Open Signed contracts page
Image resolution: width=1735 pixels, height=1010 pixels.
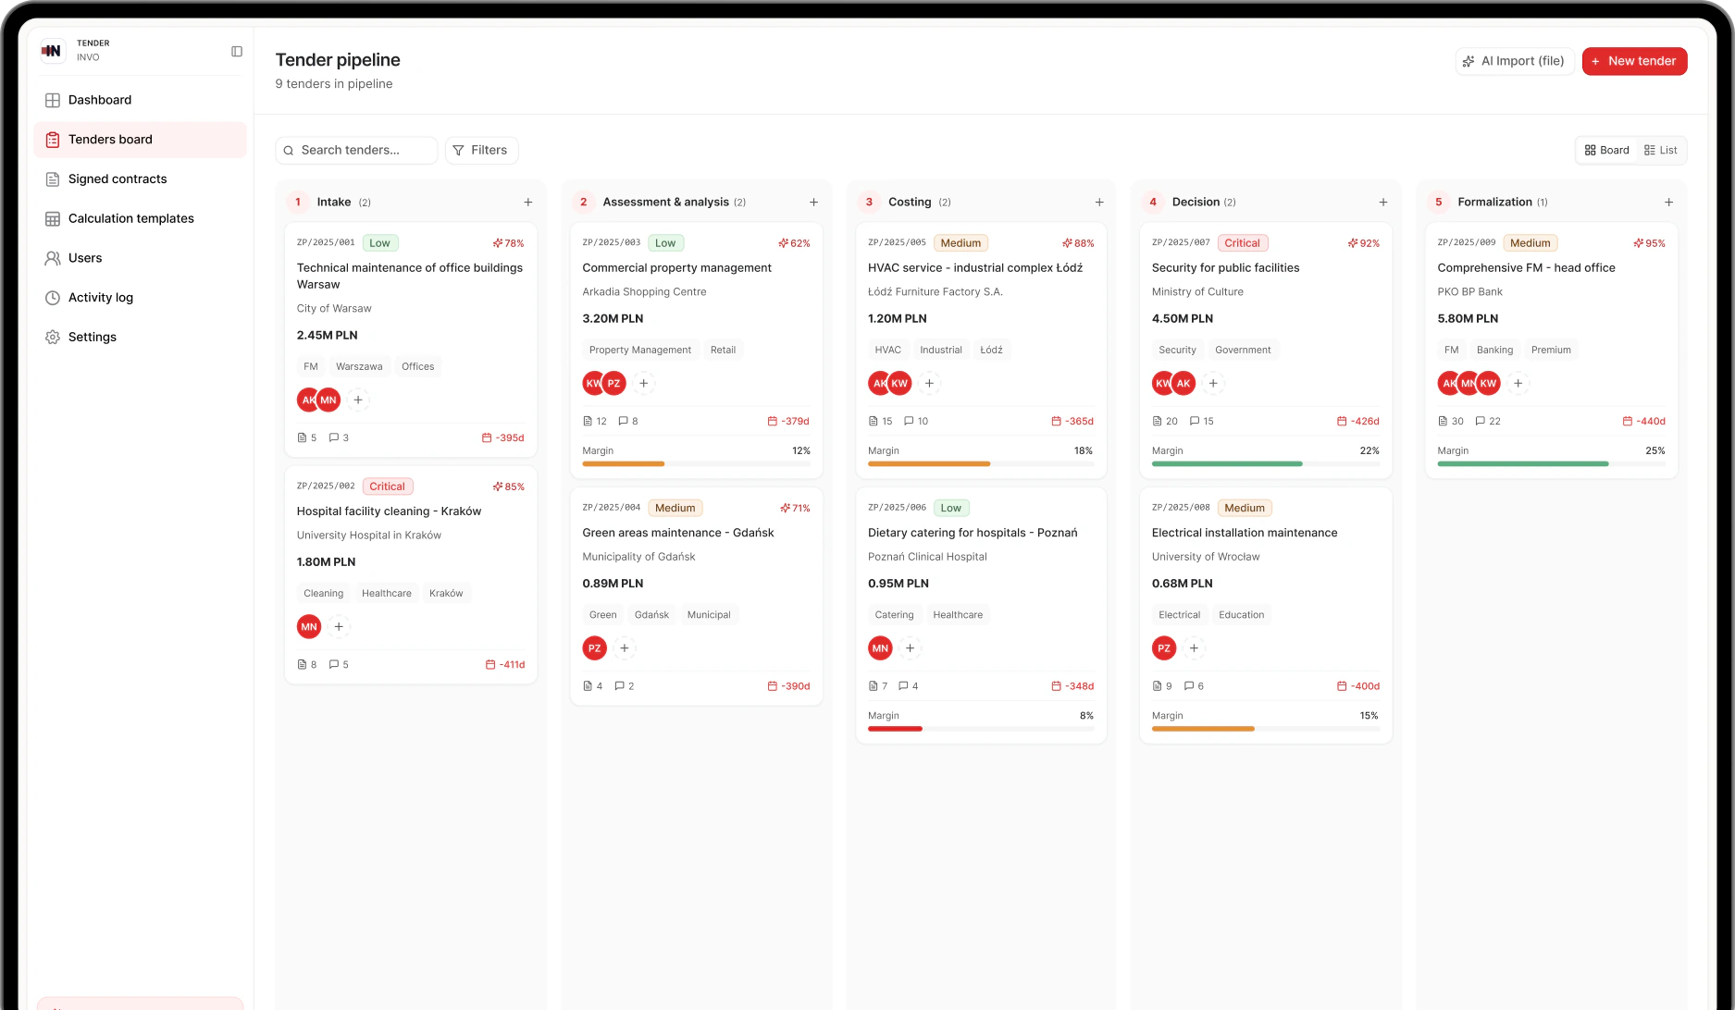pyautogui.click(x=140, y=179)
